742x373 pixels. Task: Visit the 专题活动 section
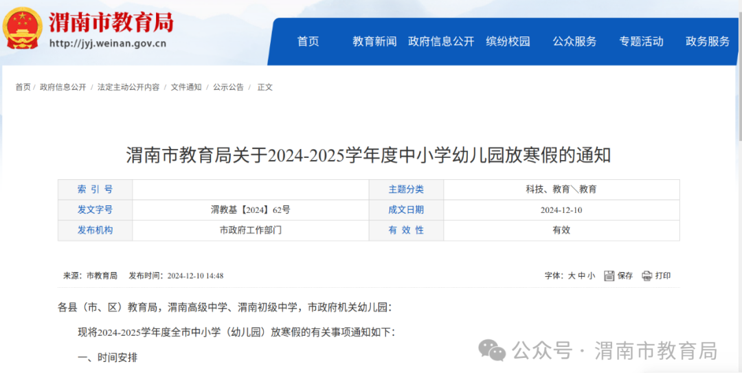coord(641,42)
